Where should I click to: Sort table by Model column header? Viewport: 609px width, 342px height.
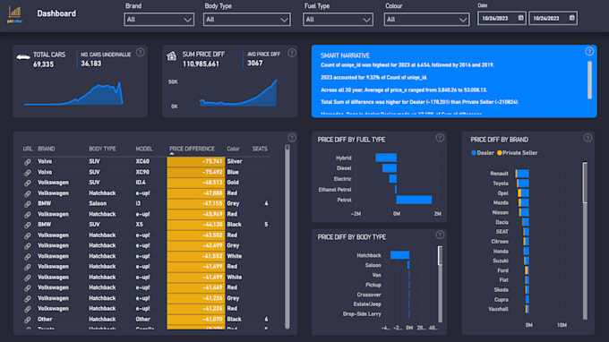click(144, 149)
